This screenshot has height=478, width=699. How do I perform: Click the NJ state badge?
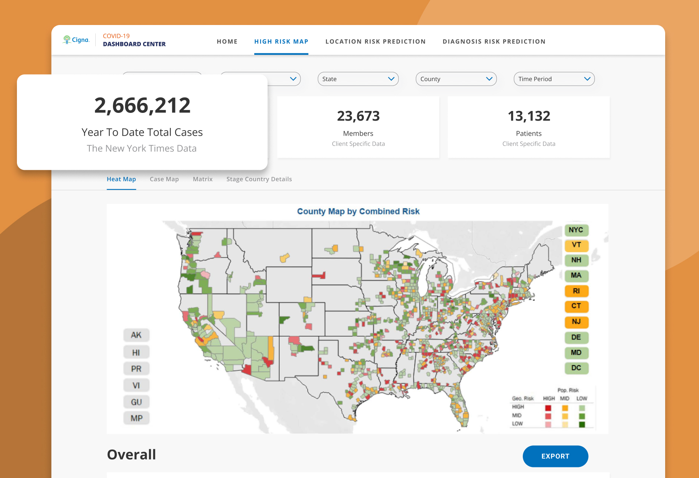pyautogui.click(x=576, y=322)
